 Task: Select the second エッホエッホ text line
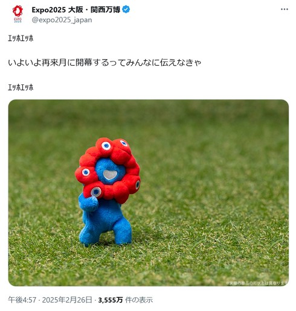21,87
